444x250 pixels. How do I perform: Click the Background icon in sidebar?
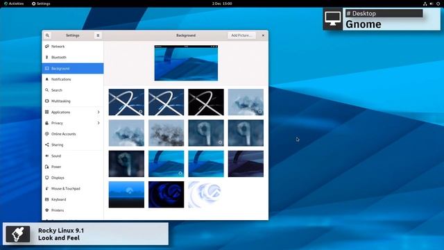pos(47,68)
